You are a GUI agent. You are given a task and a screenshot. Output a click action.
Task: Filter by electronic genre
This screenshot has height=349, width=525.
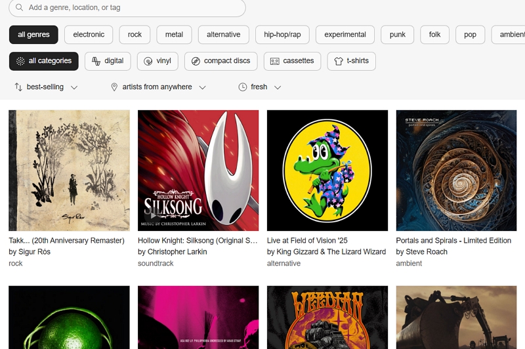point(89,35)
